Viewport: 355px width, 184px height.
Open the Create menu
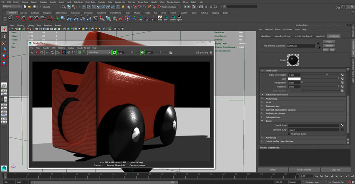coord(25,2)
